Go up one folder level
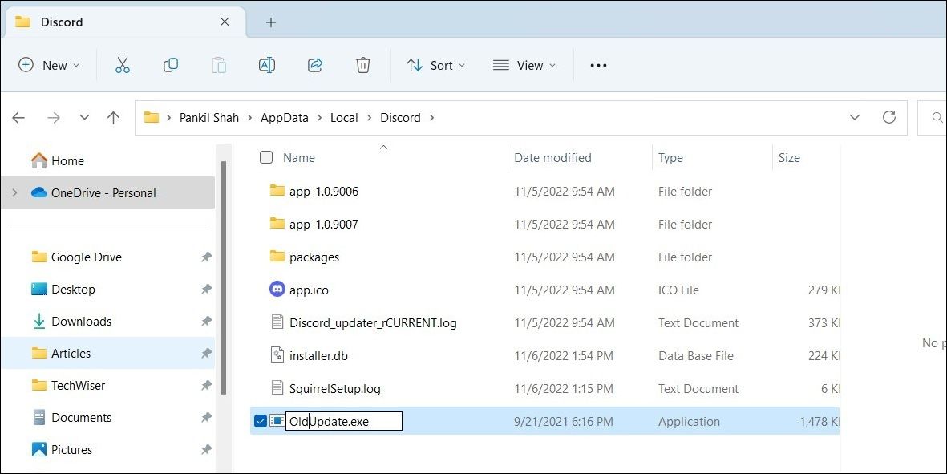This screenshot has height=474, width=947. coord(114,118)
